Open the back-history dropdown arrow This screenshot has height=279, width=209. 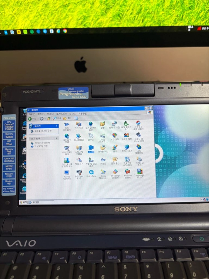click(x=38, y=119)
